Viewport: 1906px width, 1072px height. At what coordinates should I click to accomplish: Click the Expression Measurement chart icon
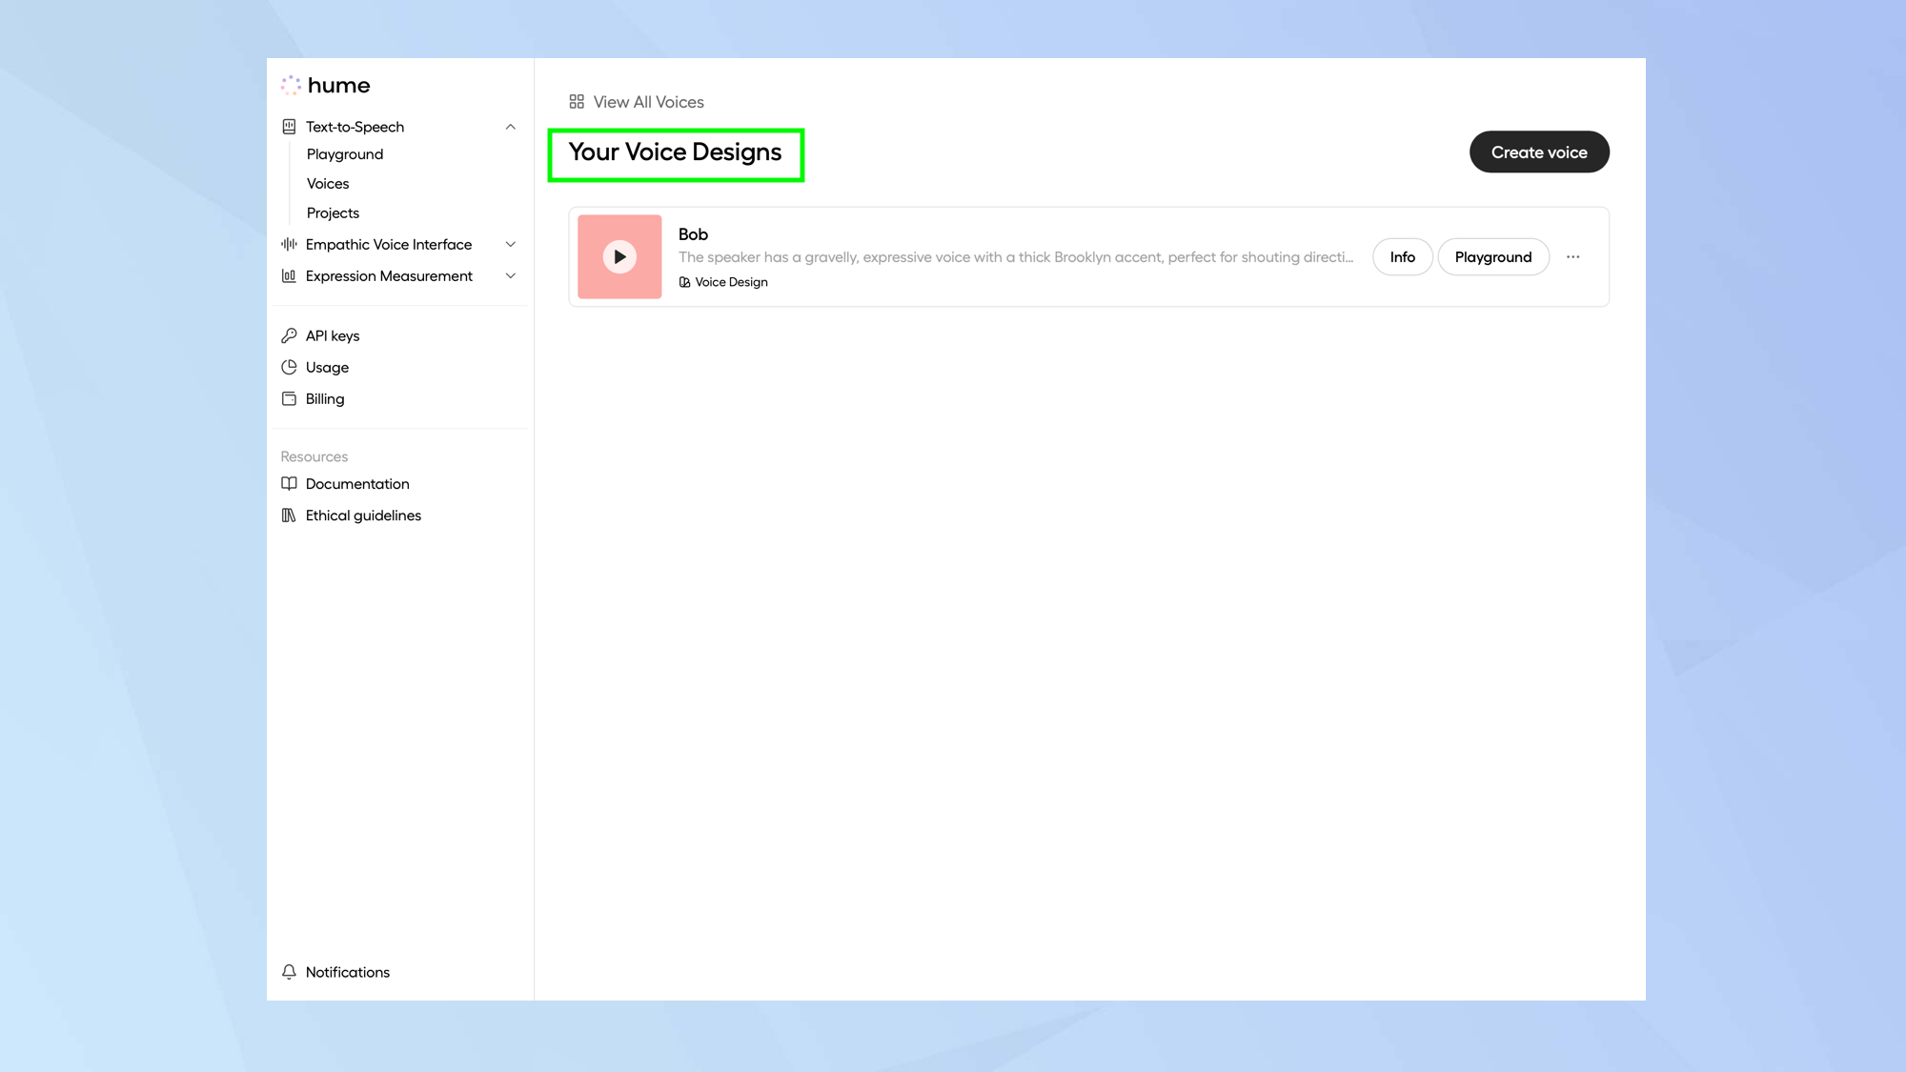(x=289, y=276)
